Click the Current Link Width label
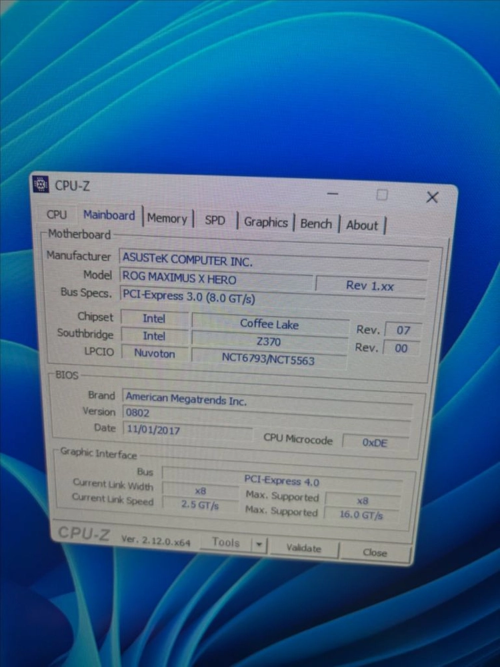The width and height of the screenshot is (500, 667). [x=113, y=484]
